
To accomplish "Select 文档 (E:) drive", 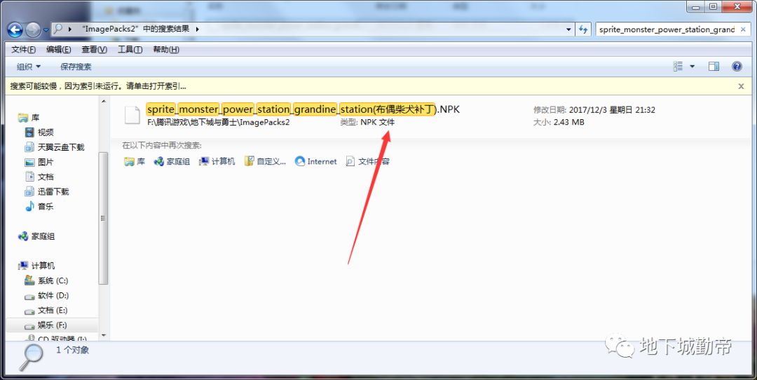I will pos(46,310).
